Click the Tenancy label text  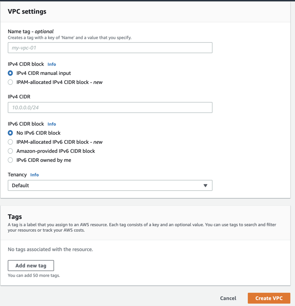(17, 175)
